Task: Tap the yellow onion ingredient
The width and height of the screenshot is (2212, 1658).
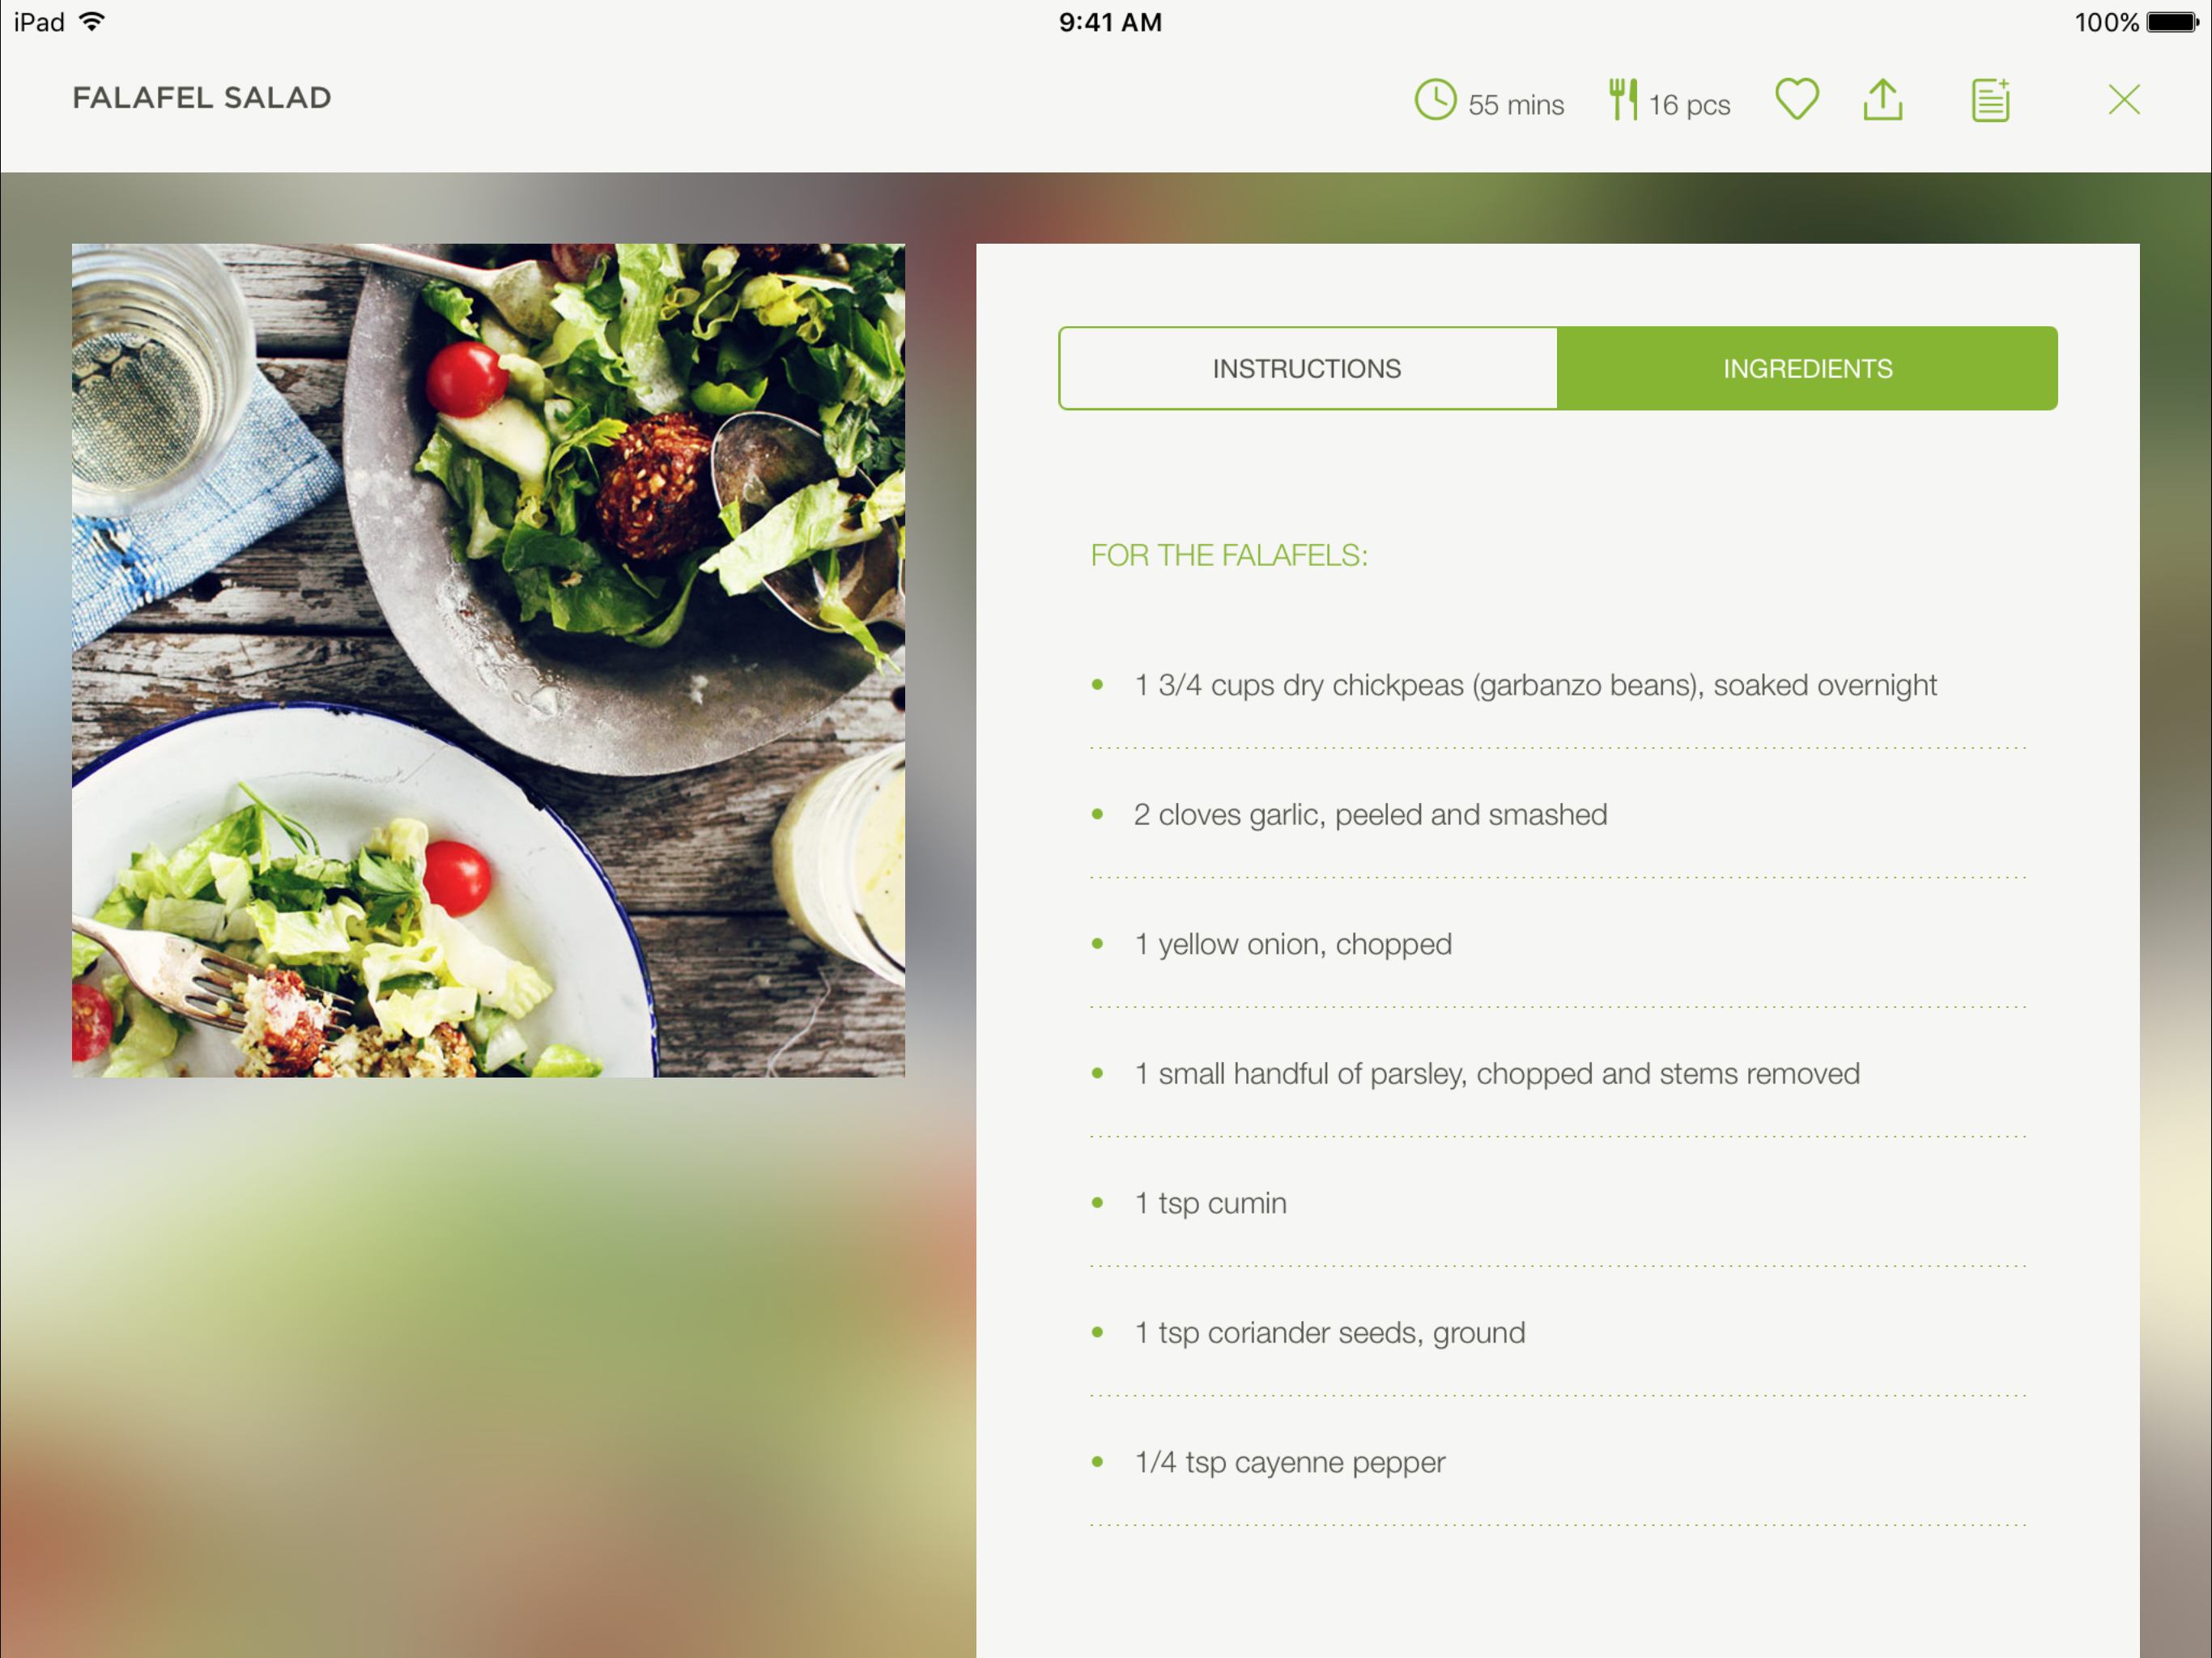Action: pyautogui.click(x=1558, y=944)
